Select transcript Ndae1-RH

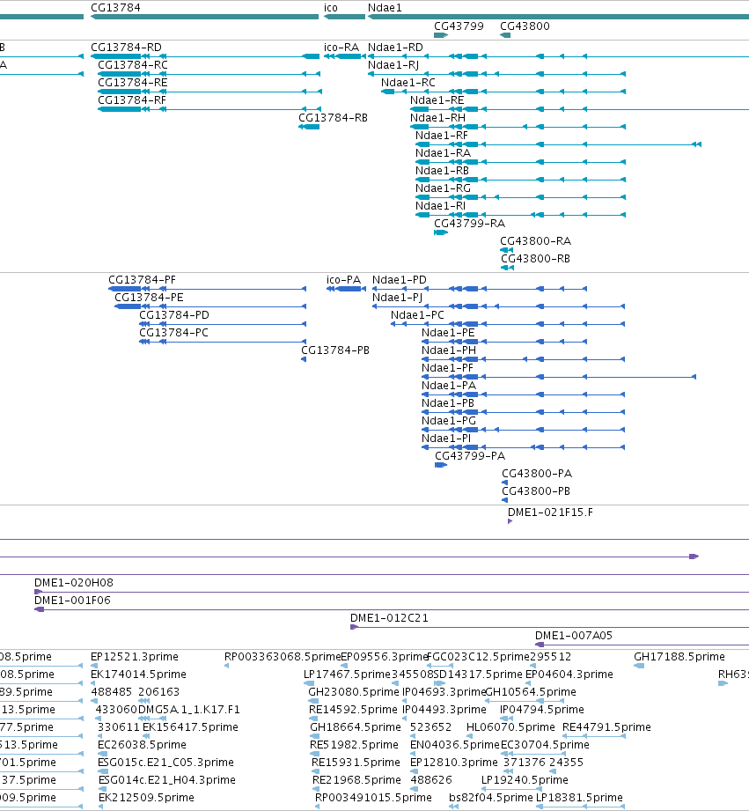click(x=518, y=127)
